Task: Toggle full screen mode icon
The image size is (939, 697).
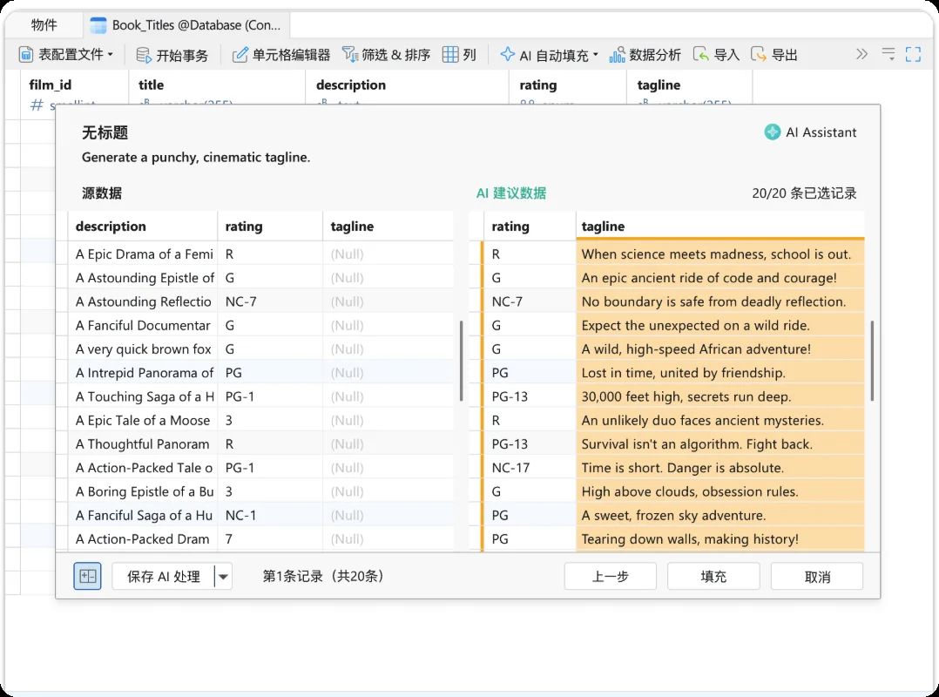Action: [913, 55]
